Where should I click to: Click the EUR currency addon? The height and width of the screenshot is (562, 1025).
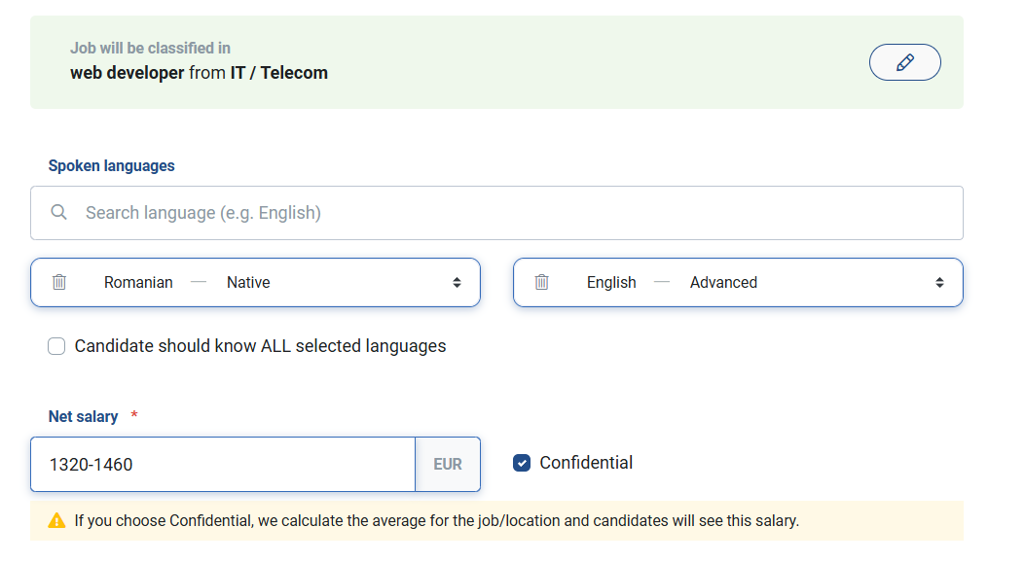click(x=448, y=464)
